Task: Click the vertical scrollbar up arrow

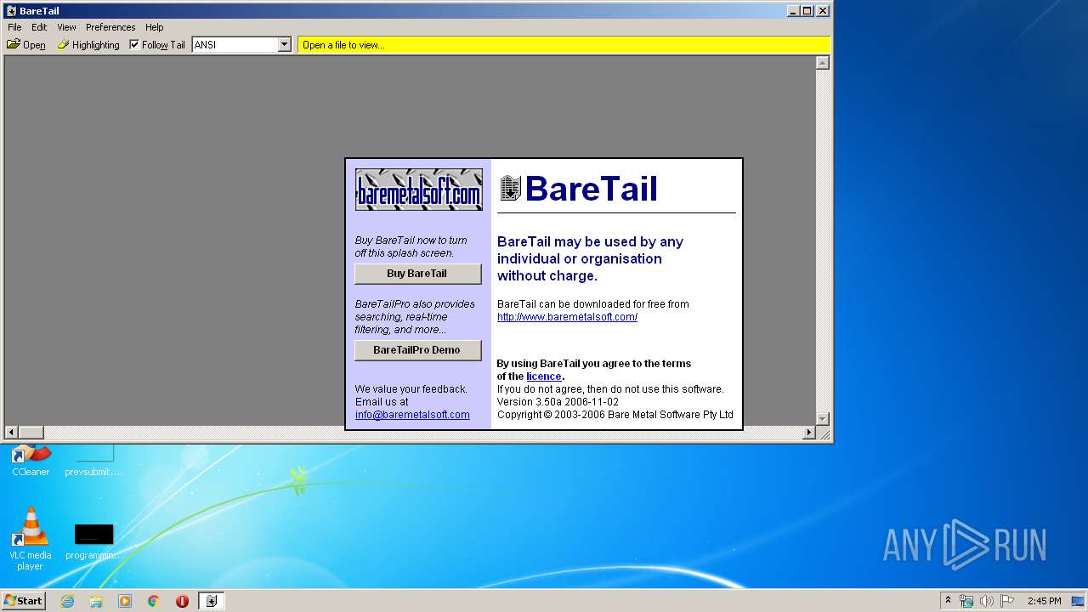Action: click(822, 63)
